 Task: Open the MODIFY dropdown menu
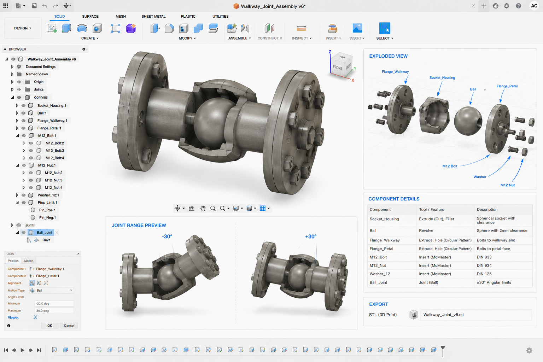pos(187,38)
